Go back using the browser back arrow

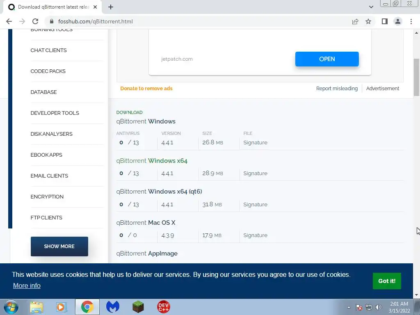coord(9,21)
